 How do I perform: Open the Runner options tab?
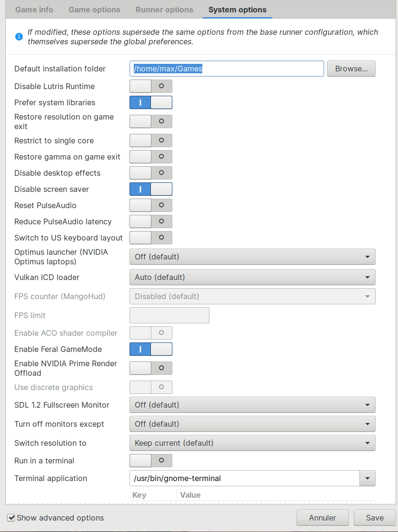[x=164, y=10]
